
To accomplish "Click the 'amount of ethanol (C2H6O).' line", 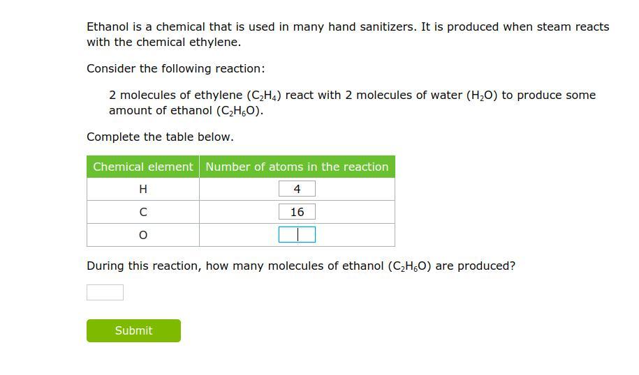I will pos(186,111).
